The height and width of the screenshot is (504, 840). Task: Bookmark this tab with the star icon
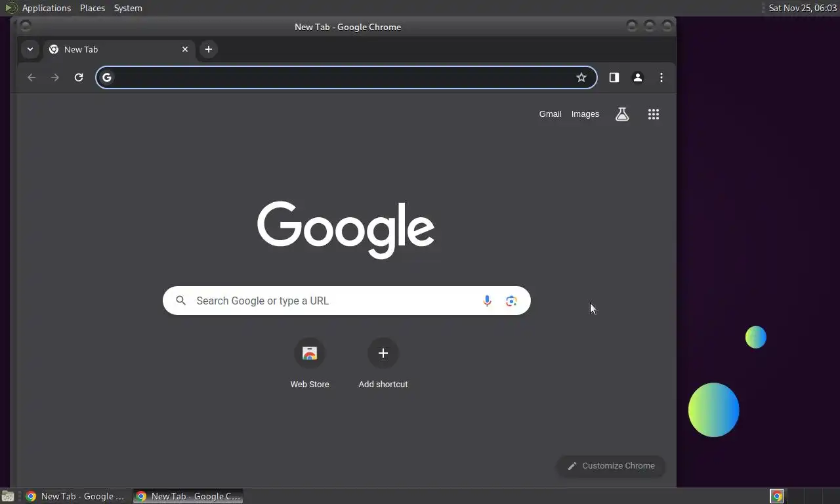pyautogui.click(x=581, y=77)
